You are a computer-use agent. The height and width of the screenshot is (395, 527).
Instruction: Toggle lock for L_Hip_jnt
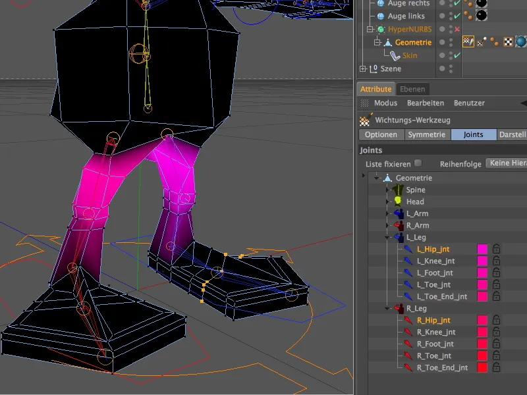pyautogui.click(x=496, y=249)
